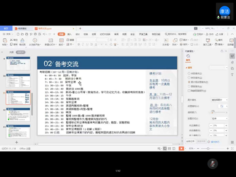Open the 放置方式 拉伸 dropdown
Image resolution: width=236 pixels, height=177 pixels.
pyautogui.click(x=219, y=118)
